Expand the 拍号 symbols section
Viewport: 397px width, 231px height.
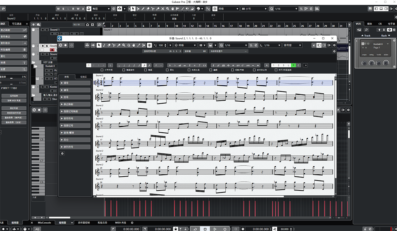[x=75, y=97]
